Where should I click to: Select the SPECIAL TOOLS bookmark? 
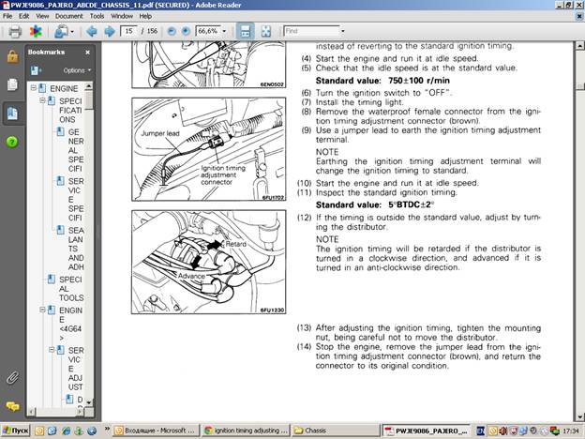(71, 289)
